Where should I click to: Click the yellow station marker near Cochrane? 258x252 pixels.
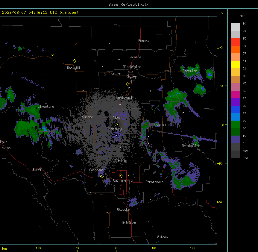102,177
